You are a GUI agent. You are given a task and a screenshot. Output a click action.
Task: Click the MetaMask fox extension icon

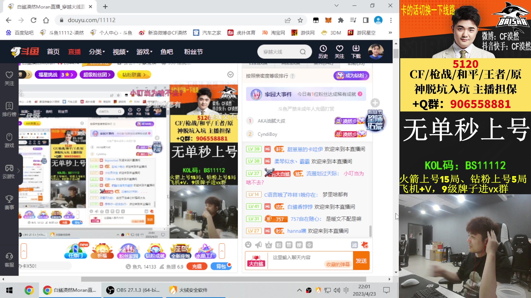click(328, 20)
